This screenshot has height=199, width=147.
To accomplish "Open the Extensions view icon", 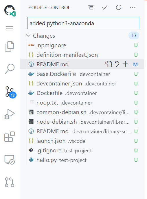I will pos(10,137).
